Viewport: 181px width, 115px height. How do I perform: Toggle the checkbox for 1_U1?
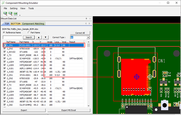pyautogui.click(x=5, y=58)
